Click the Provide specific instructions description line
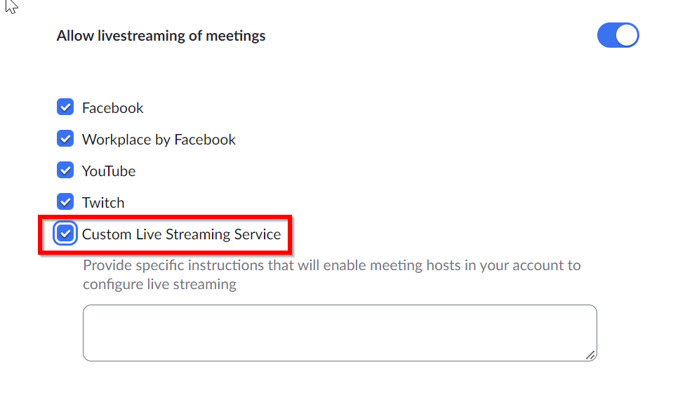 click(332, 265)
